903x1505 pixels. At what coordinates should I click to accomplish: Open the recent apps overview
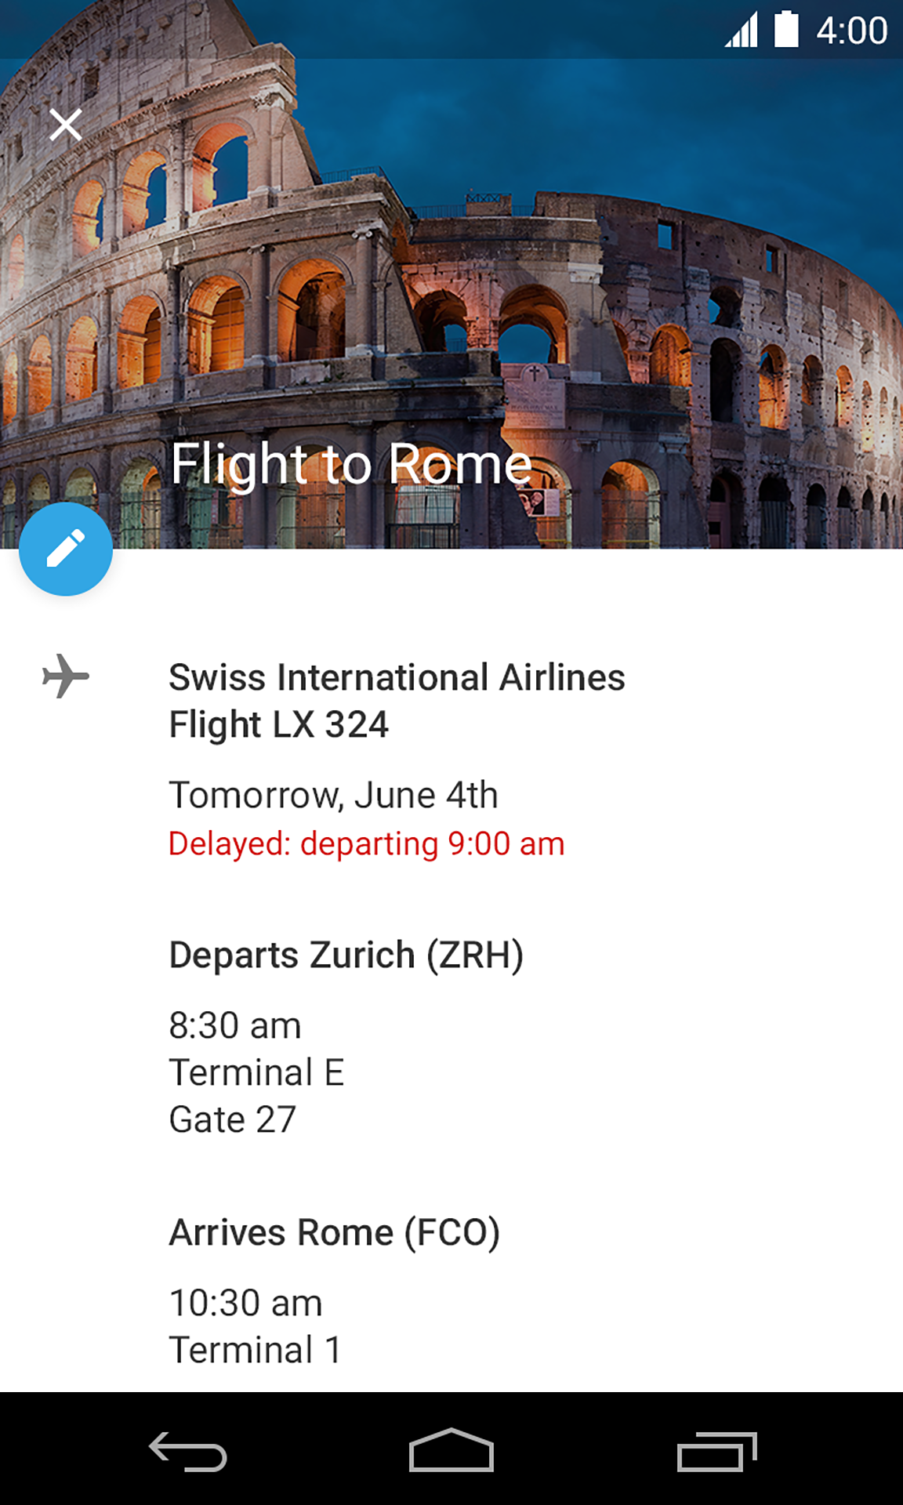point(716,1452)
